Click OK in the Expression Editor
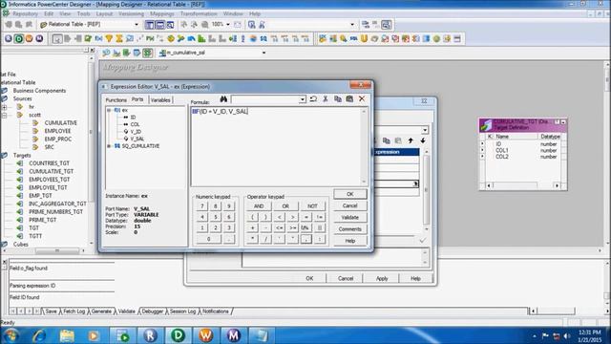This screenshot has height=344, width=611. (350, 194)
